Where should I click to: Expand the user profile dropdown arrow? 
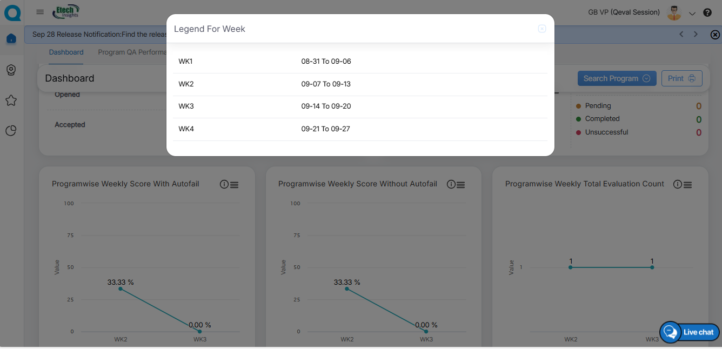pyautogui.click(x=692, y=14)
